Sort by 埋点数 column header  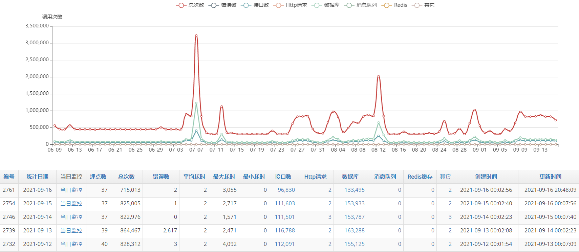[98, 177]
